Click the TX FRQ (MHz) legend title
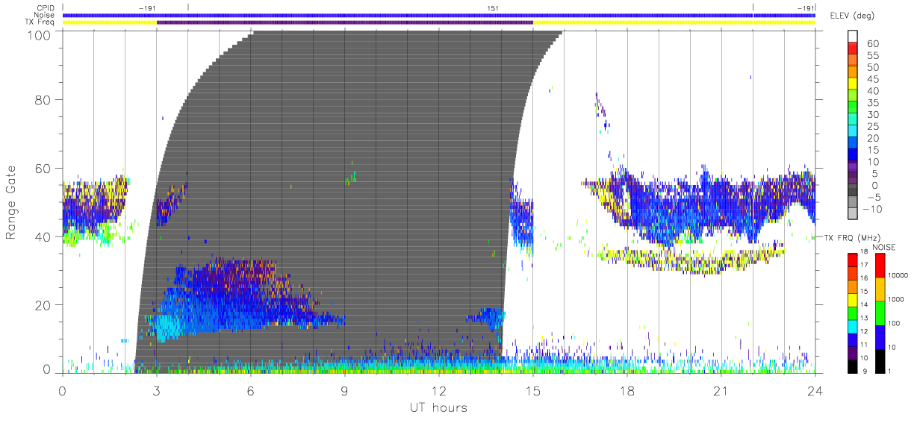 [853, 237]
